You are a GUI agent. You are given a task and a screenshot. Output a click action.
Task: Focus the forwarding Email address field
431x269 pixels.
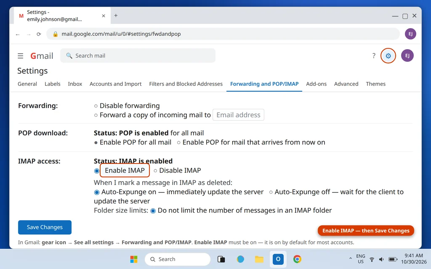click(238, 115)
